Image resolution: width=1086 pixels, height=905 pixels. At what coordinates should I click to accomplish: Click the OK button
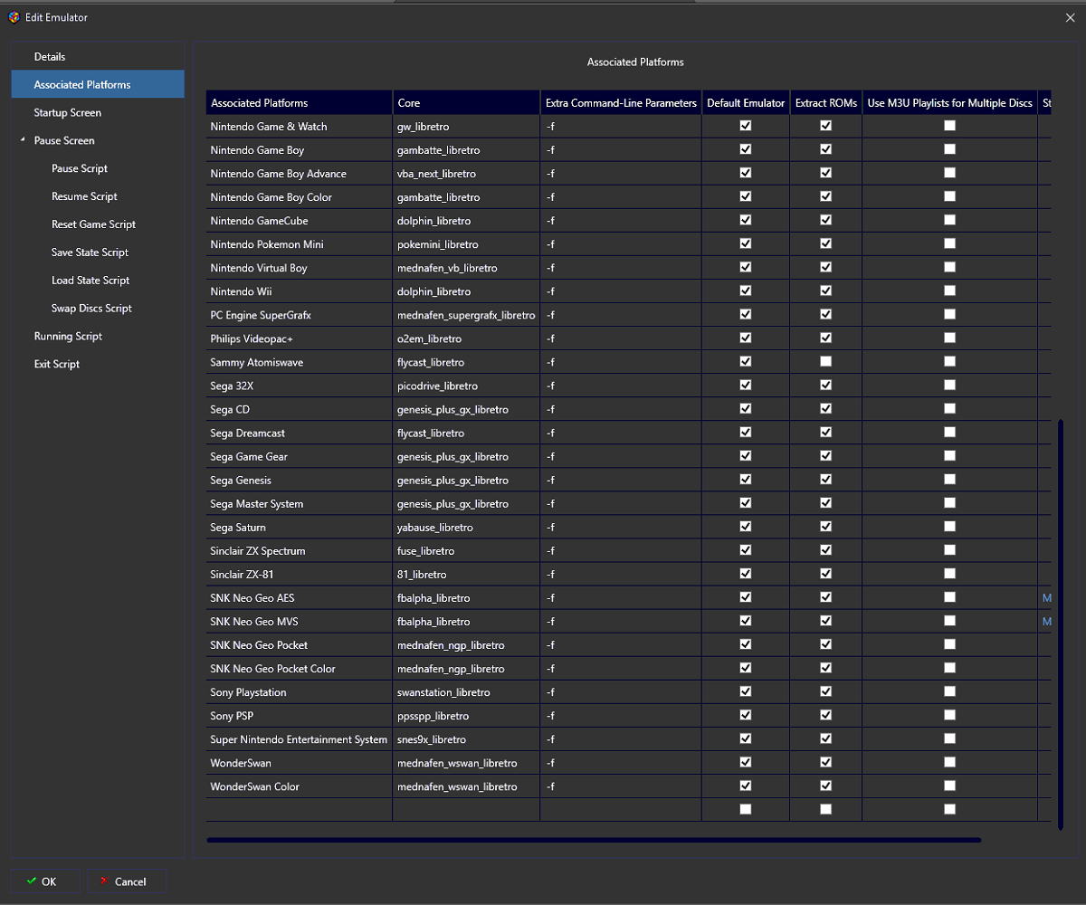tap(45, 881)
